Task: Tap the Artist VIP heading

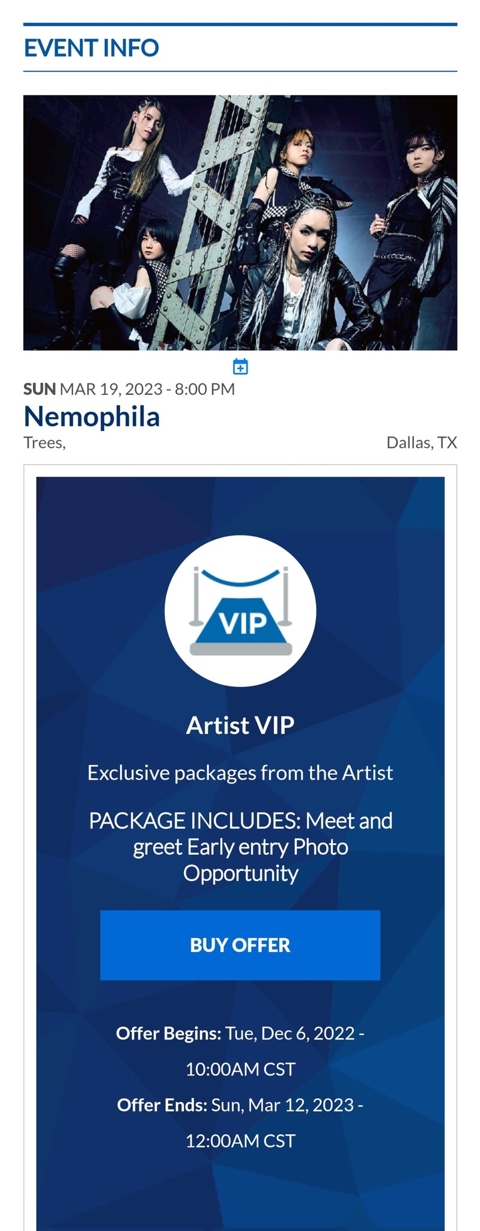Action: click(x=240, y=725)
